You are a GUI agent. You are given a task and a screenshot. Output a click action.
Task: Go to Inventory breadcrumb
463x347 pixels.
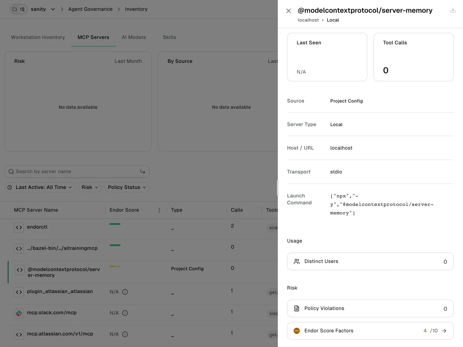[x=136, y=9]
